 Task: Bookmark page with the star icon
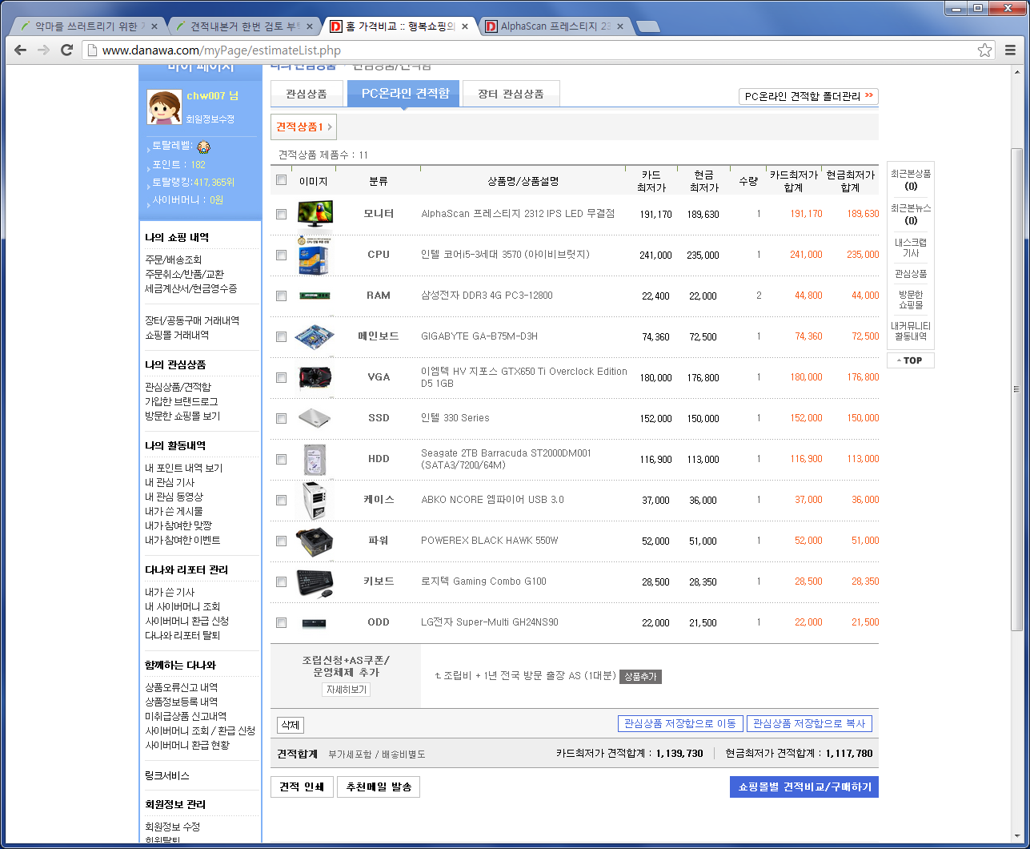coord(984,50)
